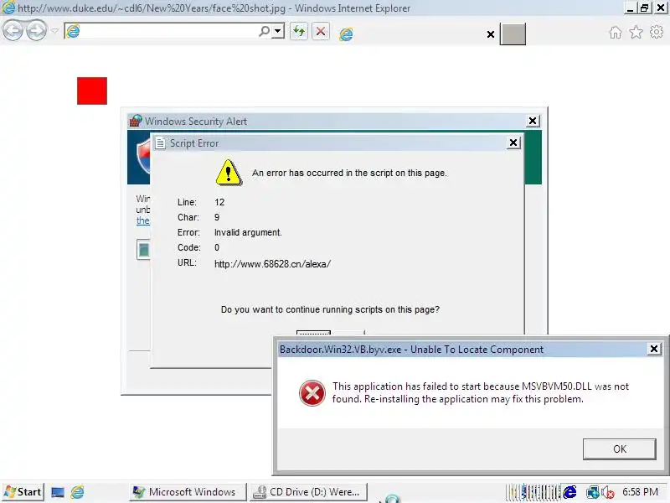Close the Script Error dialog
The width and height of the screenshot is (670, 503).
point(513,143)
